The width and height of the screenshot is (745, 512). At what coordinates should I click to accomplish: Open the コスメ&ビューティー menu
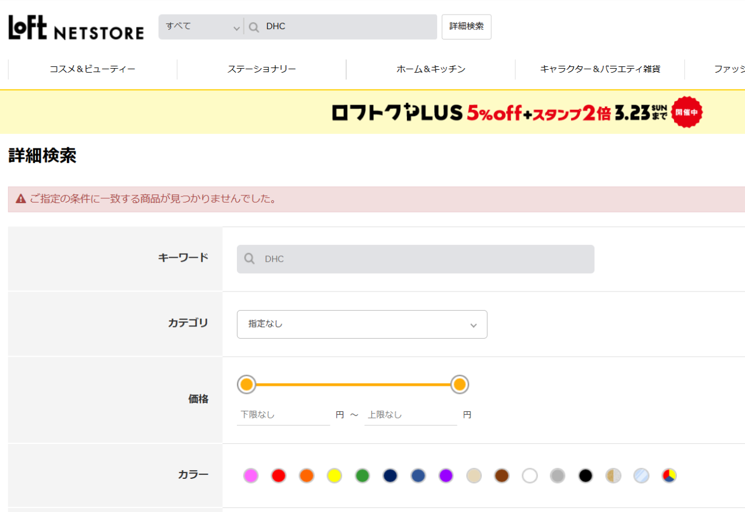pyautogui.click(x=93, y=69)
